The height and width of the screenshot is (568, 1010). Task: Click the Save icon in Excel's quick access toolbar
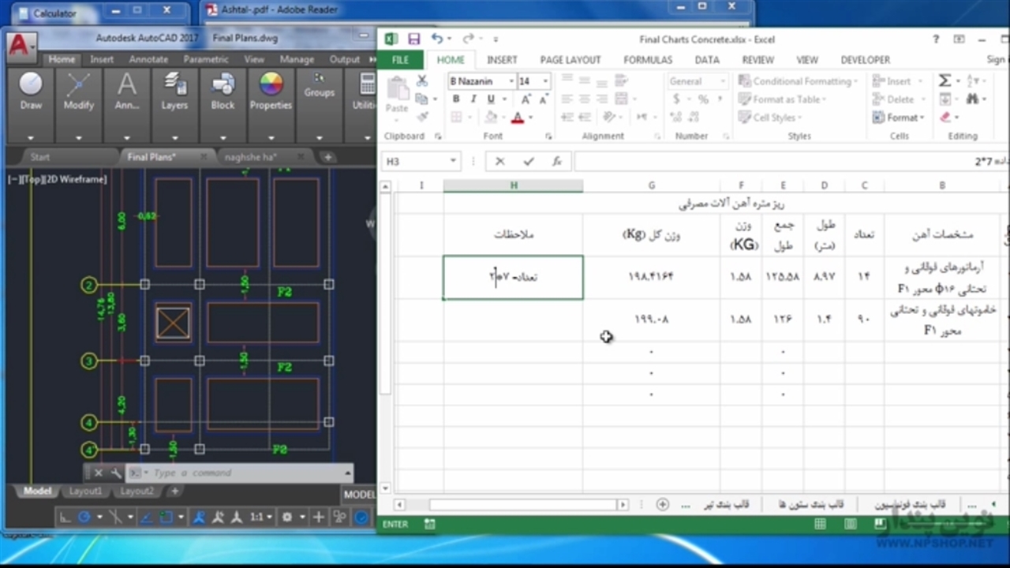pos(413,39)
